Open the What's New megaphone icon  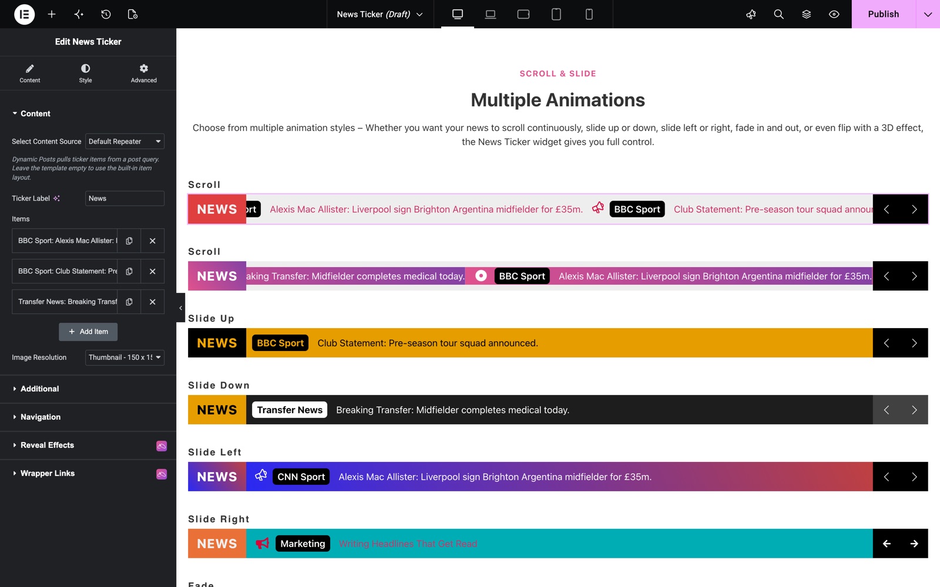751,14
